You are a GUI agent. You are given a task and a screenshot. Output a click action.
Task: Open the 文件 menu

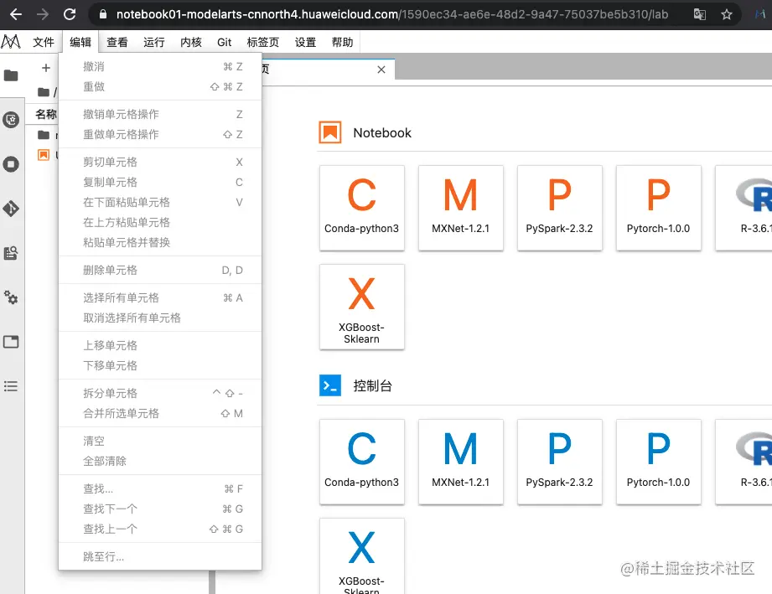click(44, 43)
